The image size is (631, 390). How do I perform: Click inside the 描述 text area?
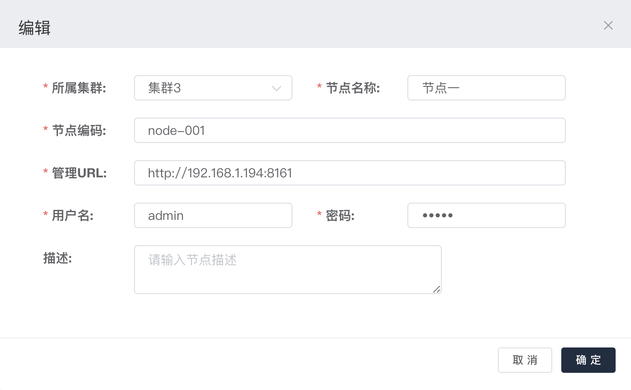(x=287, y=270)
